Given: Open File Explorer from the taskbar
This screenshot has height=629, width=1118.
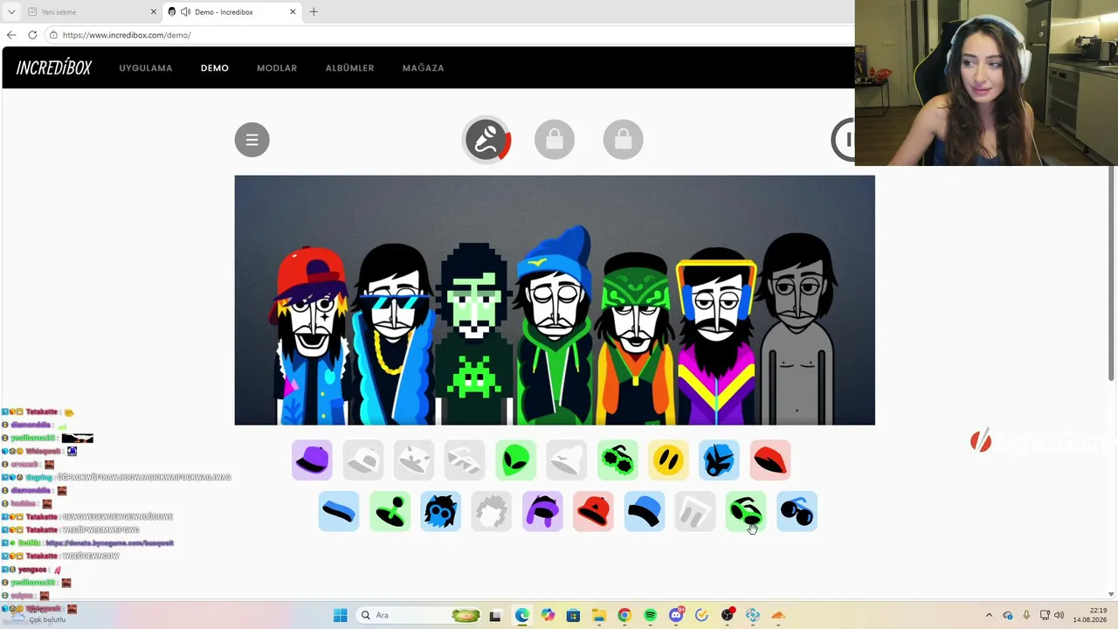Looking at the screenshot, I should click(598, 615).
